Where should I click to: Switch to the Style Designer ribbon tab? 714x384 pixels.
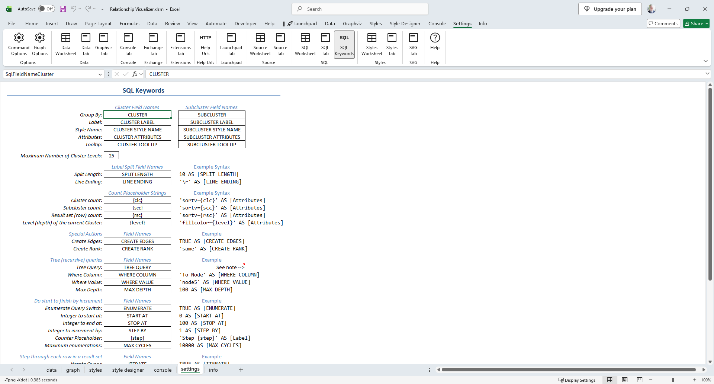click(x=405, y=23)
